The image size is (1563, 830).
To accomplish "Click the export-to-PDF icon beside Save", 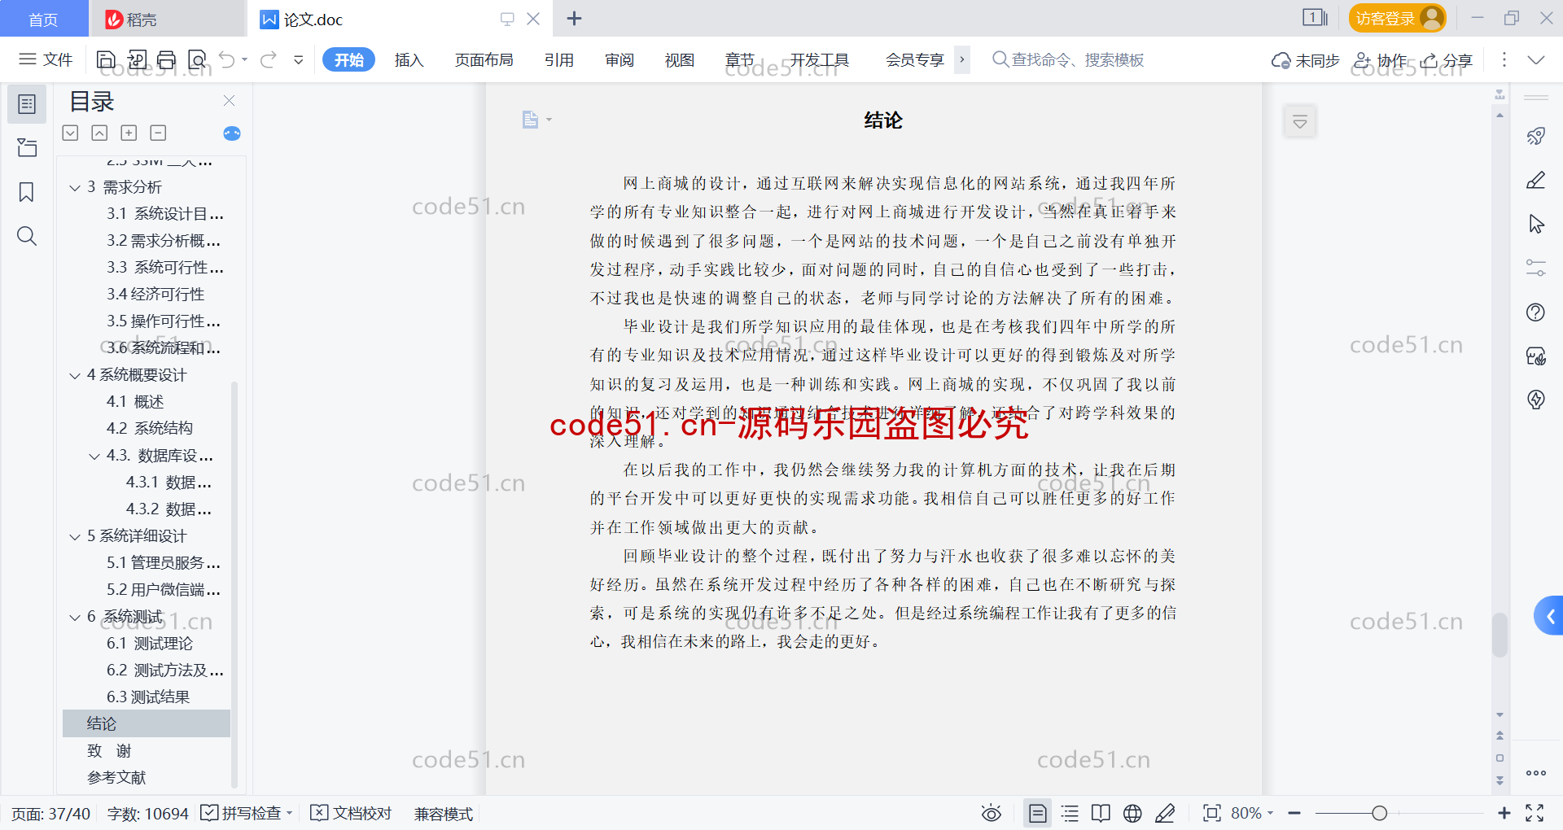I will click(x=137, y=59).
